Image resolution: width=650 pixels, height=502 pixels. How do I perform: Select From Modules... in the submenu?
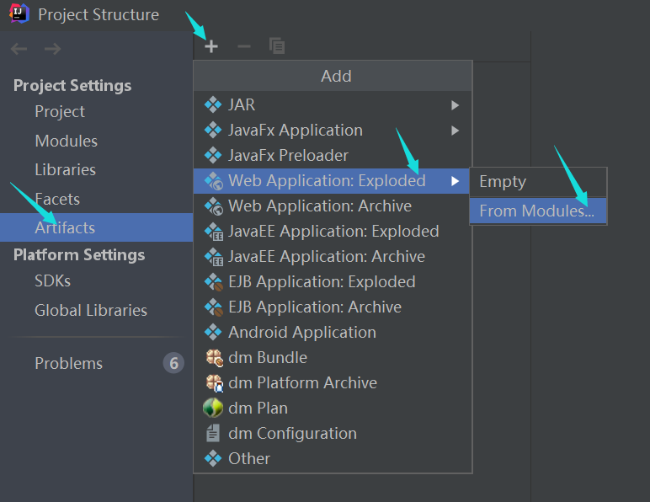tap(538, 211)
